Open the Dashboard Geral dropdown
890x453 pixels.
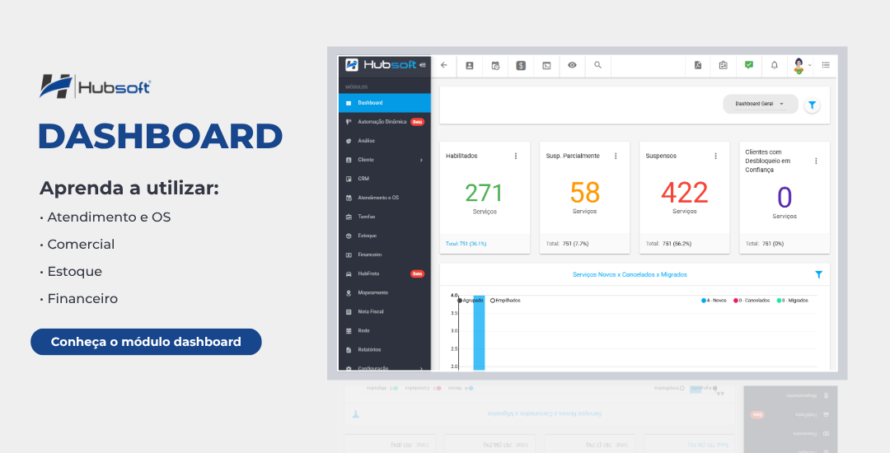(760, 104)
